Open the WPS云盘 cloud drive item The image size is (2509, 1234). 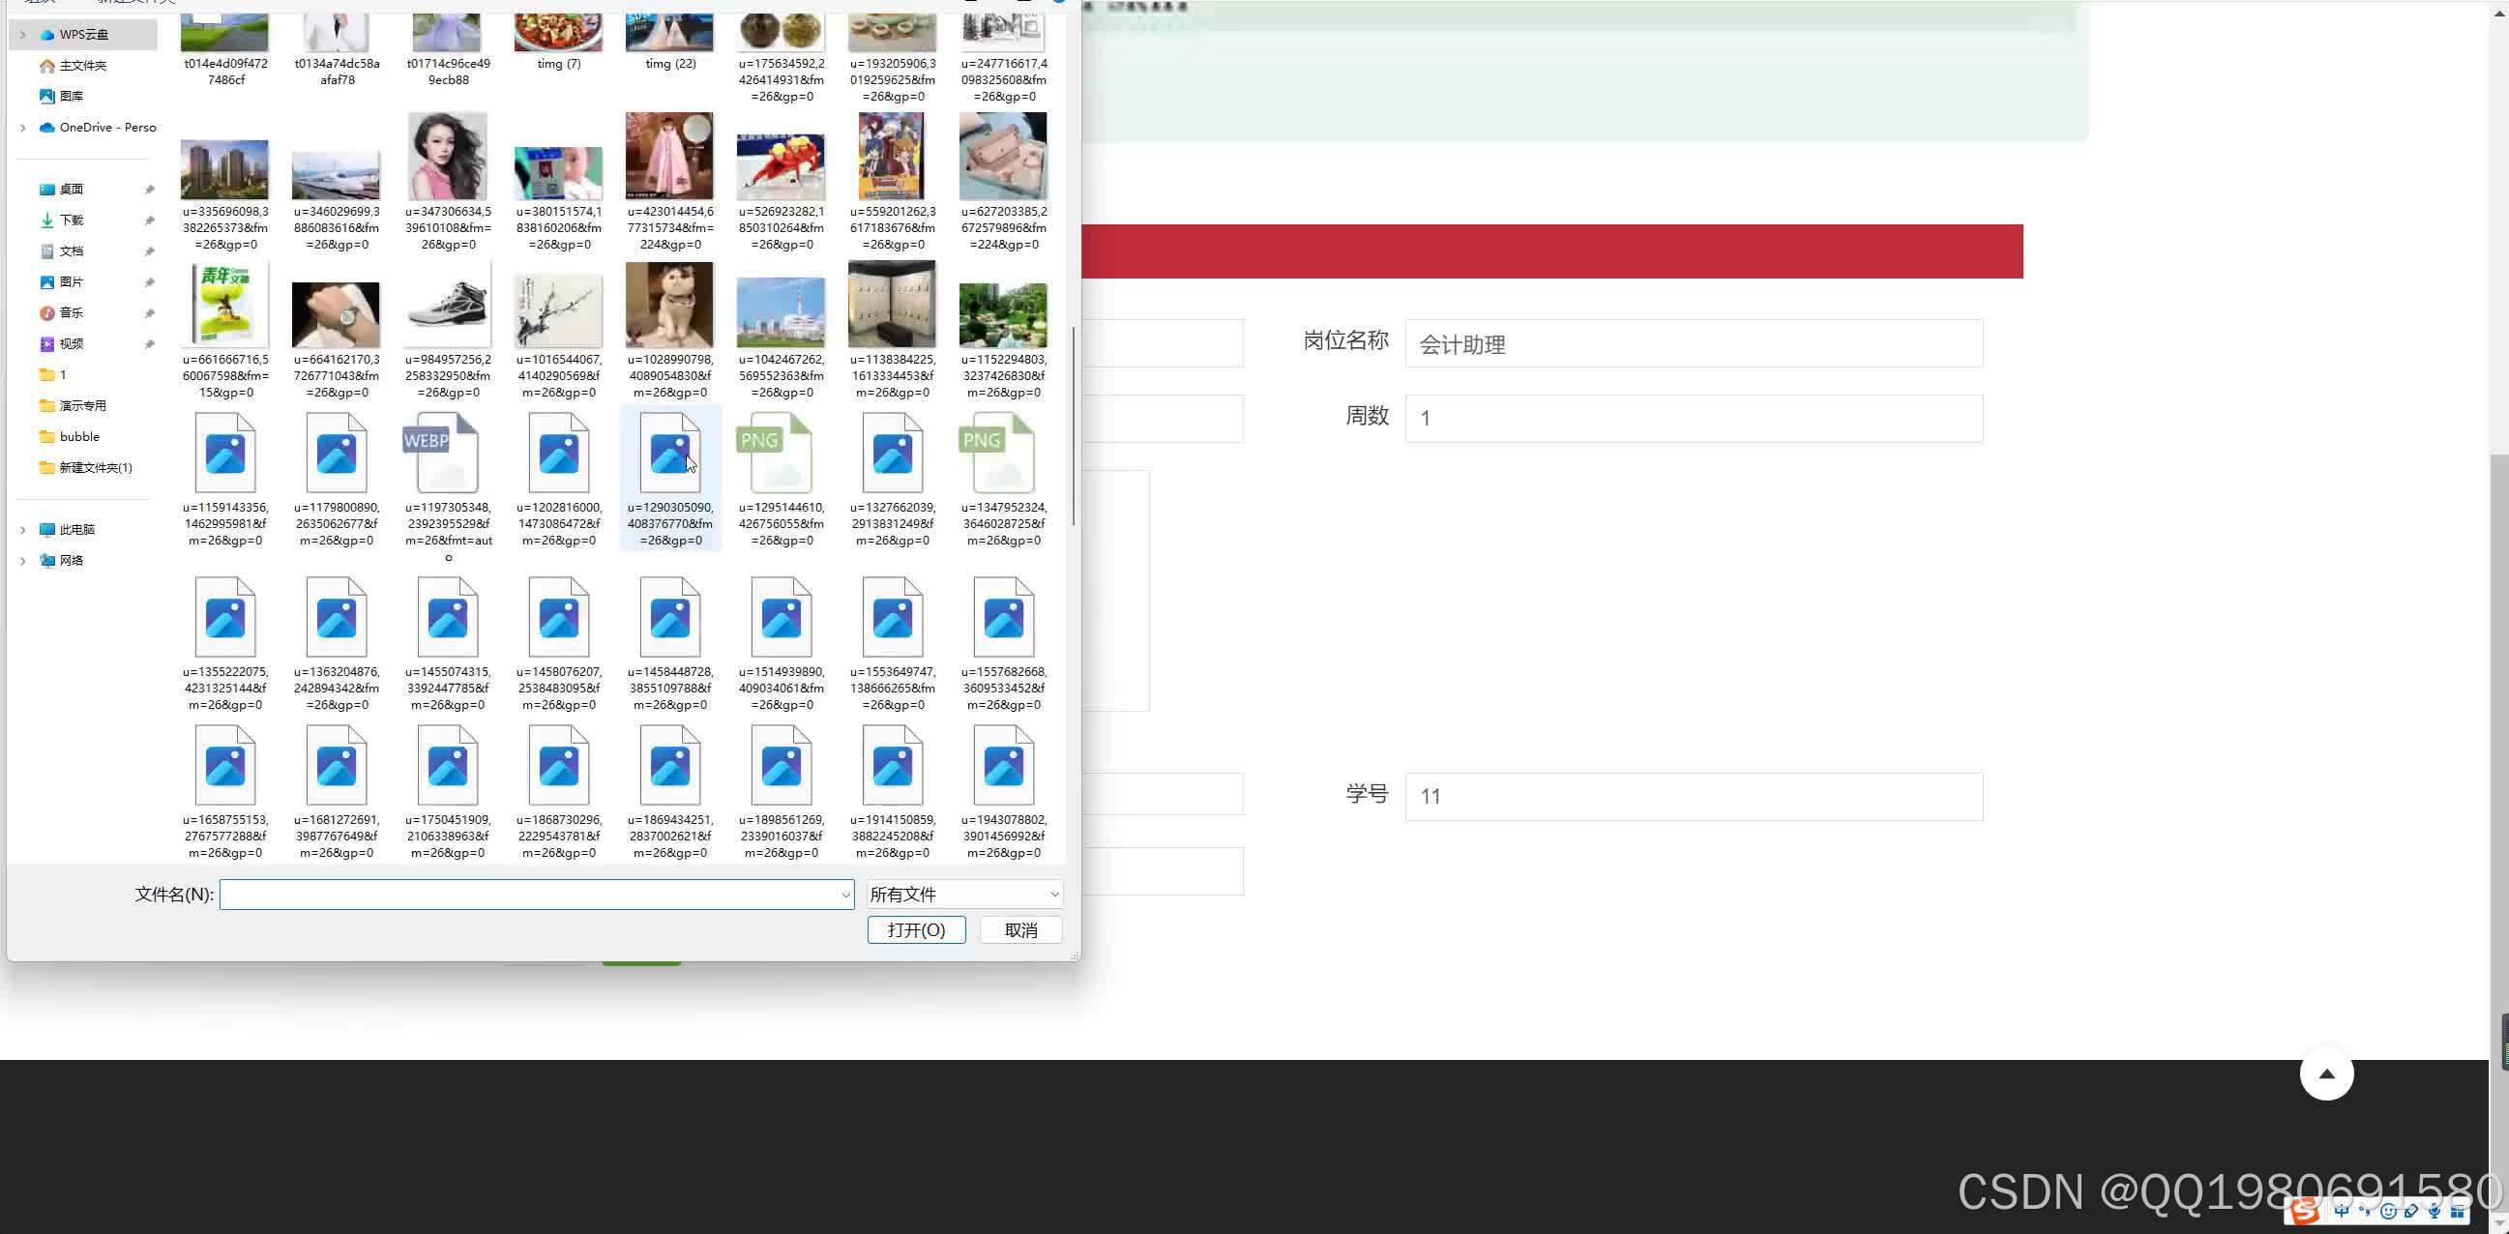click(83, 34)
